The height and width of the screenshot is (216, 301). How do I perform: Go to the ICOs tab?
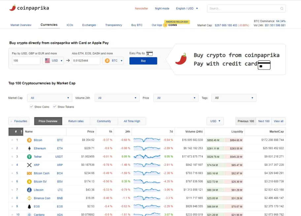coord(70,25)
